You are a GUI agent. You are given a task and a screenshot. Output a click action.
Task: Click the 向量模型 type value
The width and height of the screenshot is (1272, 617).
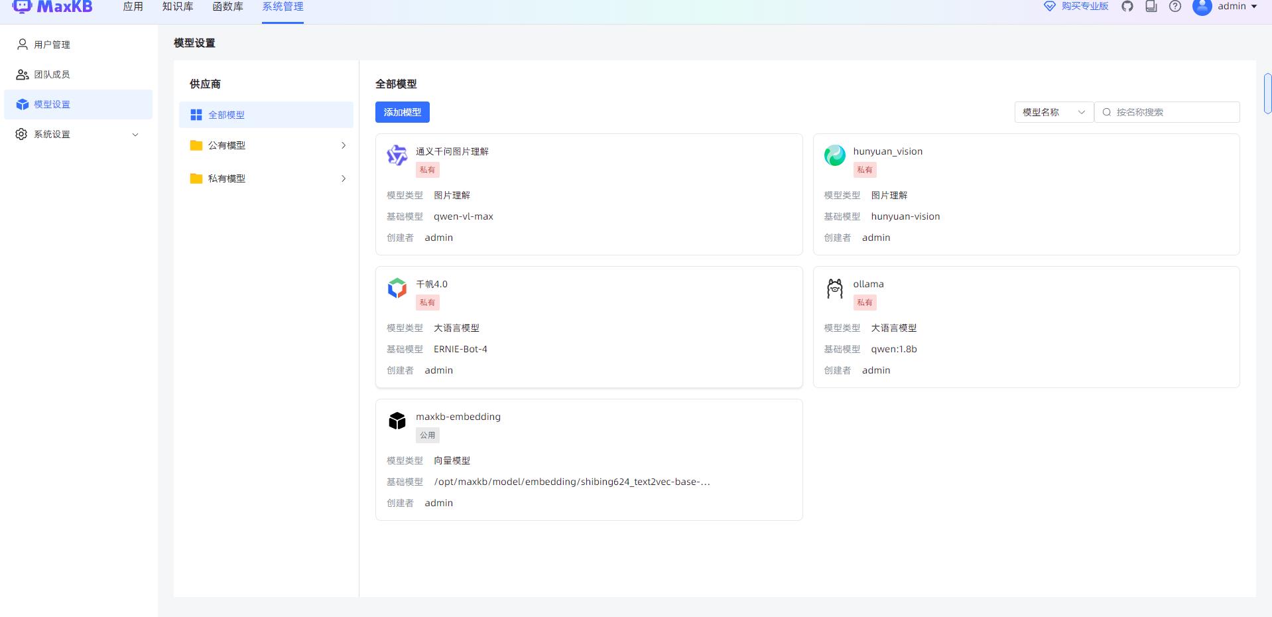(452, 460)
